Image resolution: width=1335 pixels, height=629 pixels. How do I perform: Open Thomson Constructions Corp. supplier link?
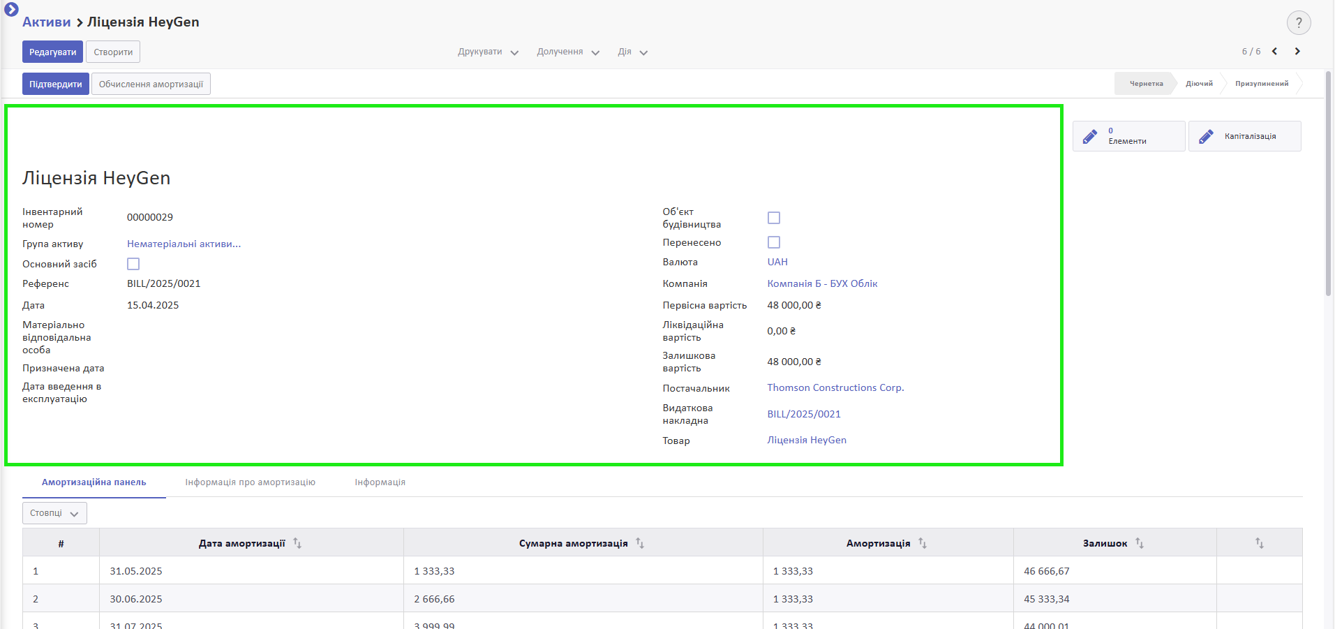point(835,387)
